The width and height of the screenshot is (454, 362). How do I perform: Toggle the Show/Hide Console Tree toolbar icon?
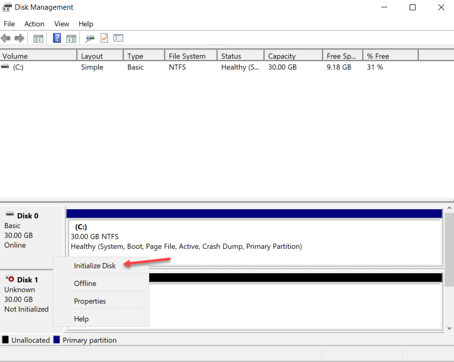point(38,38)
